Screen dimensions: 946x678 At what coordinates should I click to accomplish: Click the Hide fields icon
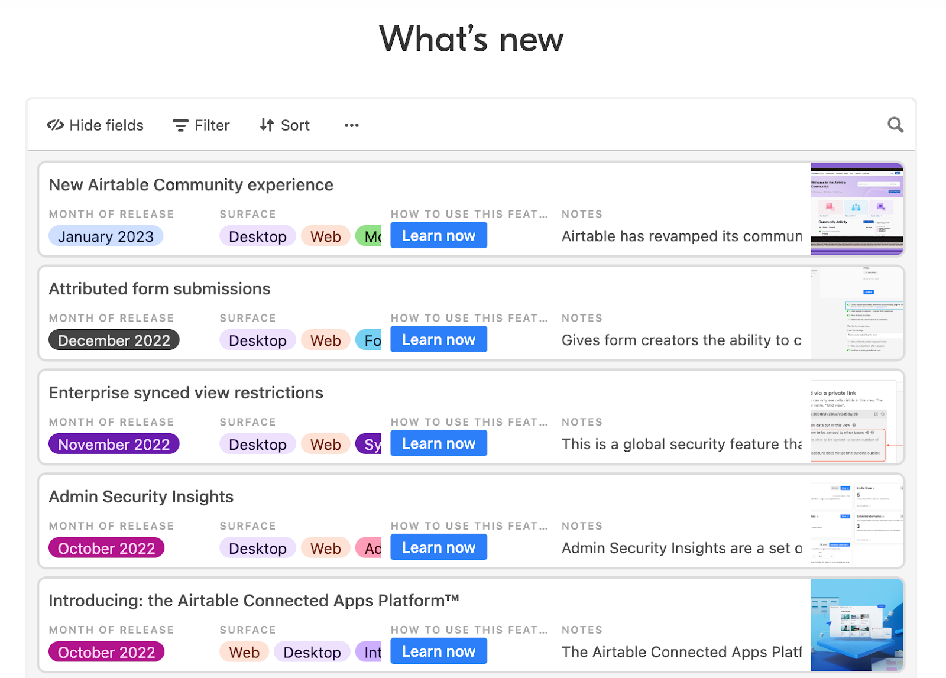56,125
